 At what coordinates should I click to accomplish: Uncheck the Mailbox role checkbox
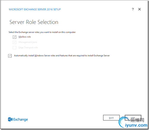[x=14, y=37]
